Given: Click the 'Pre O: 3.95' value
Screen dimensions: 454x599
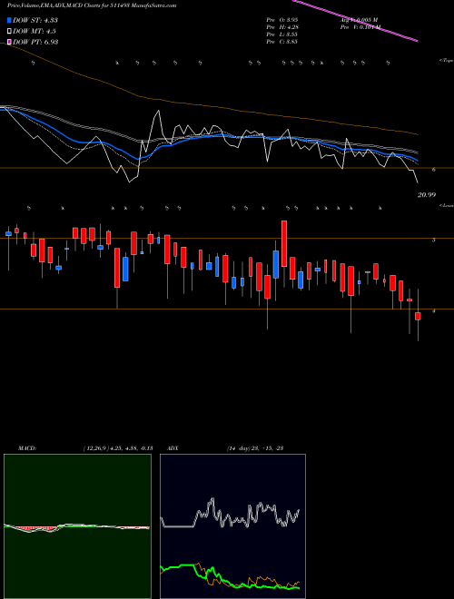Looking at the screenshot, I should point(282,20).
